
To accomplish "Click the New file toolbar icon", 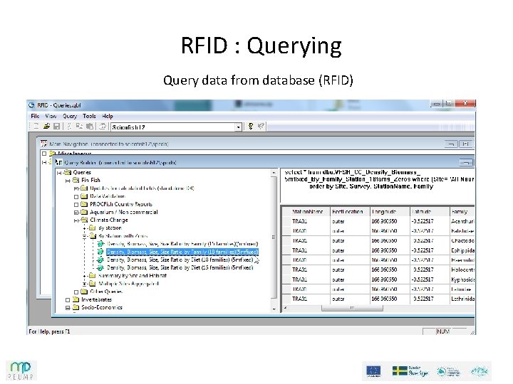I will tap(36, 127).
